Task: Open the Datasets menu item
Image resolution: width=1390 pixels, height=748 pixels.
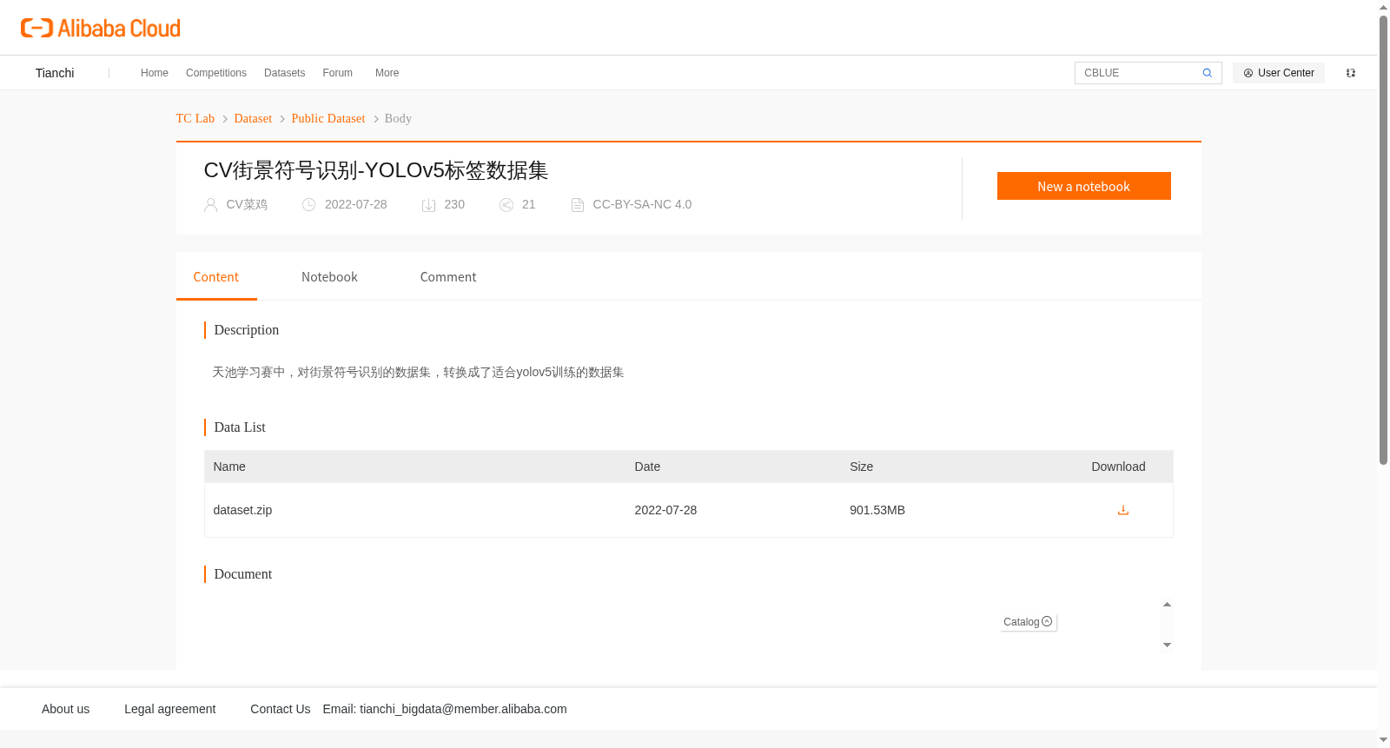Action: [x=284, y=73]
